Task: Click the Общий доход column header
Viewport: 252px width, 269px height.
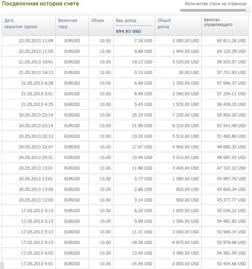Action: [164, 23]
